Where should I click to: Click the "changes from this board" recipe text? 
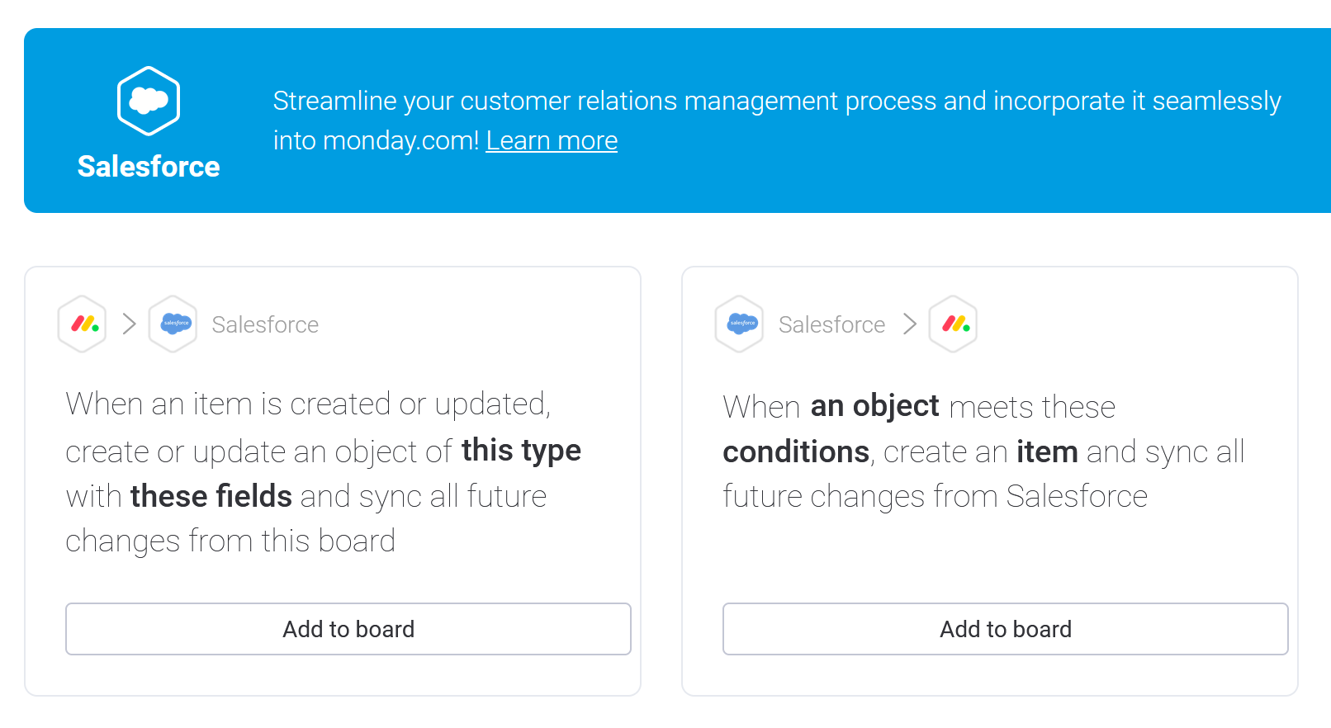click(230, 541)
